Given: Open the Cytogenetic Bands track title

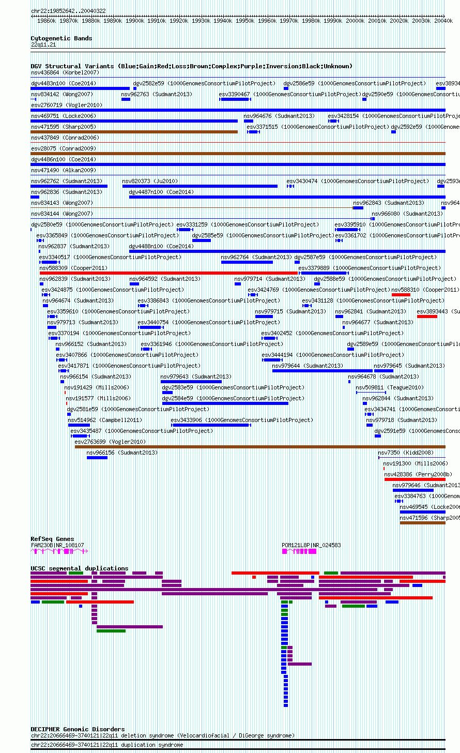Looking at the screenshot, I should coord(62,38).
